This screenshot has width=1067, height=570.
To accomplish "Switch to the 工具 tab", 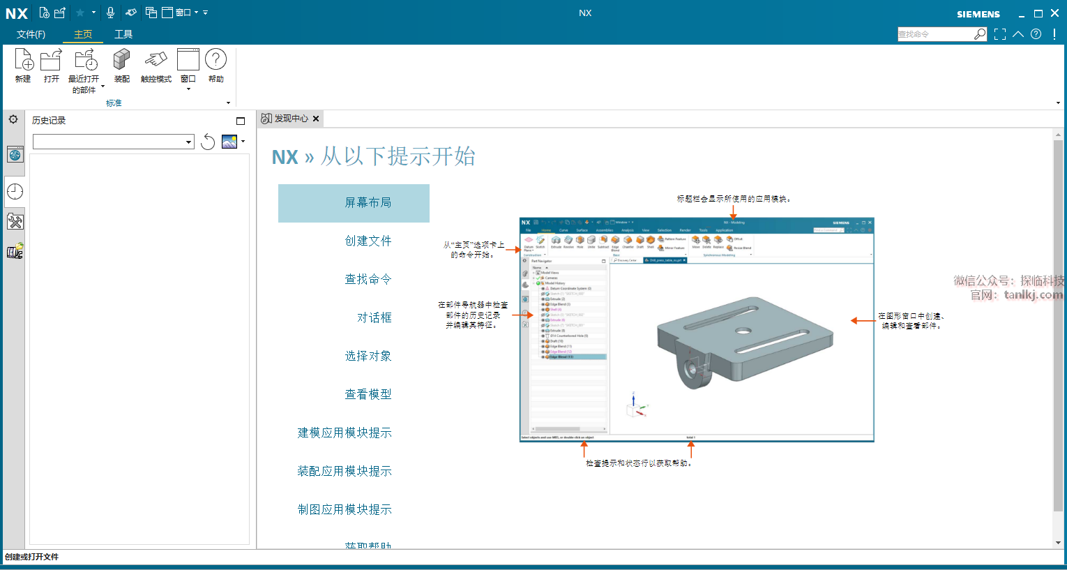I will click(x=123, y=34).
